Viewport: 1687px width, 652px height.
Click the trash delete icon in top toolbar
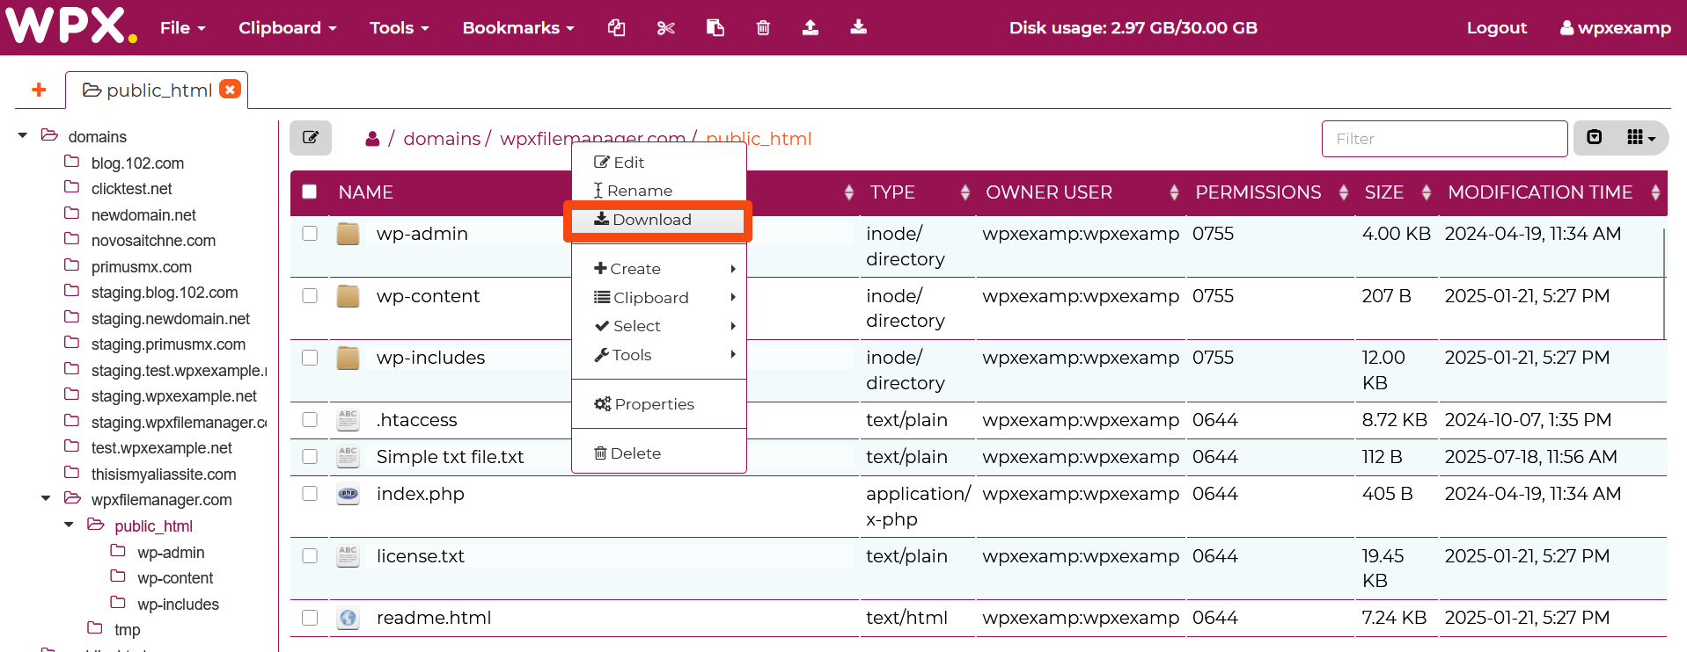click(x=763, y=27)
